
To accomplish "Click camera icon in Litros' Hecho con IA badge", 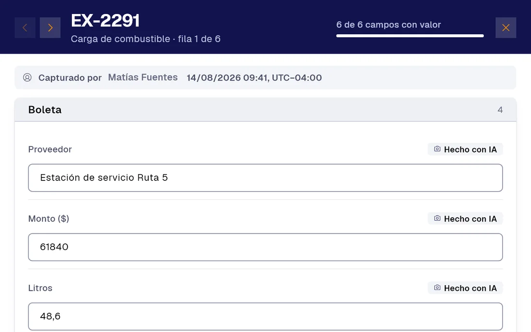I will coord(437,288).
